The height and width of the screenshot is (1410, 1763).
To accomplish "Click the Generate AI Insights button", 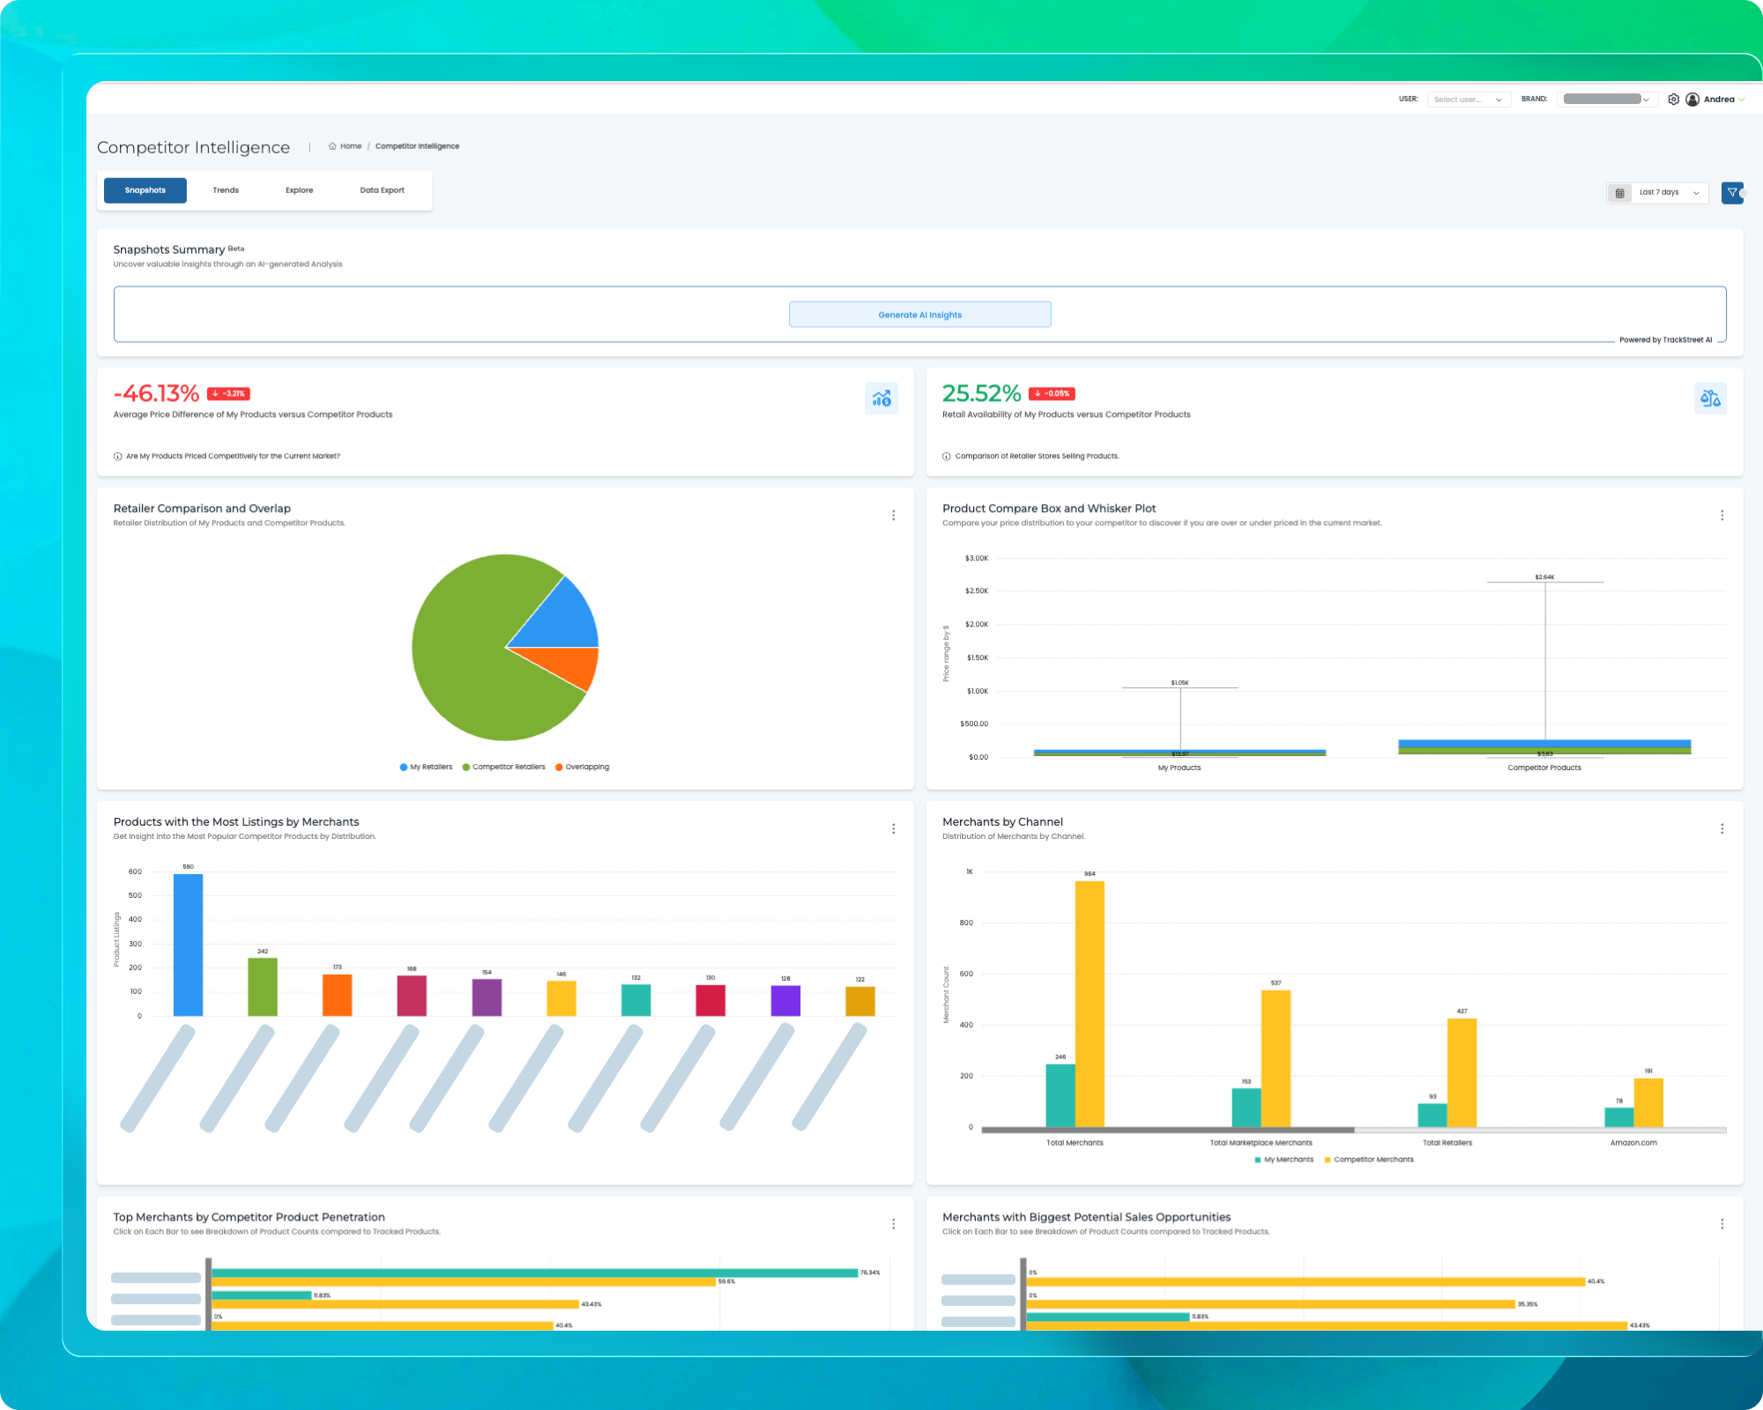I will point(919,315).
